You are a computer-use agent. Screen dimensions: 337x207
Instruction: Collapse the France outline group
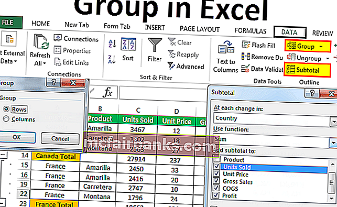(x=2, y=203)
